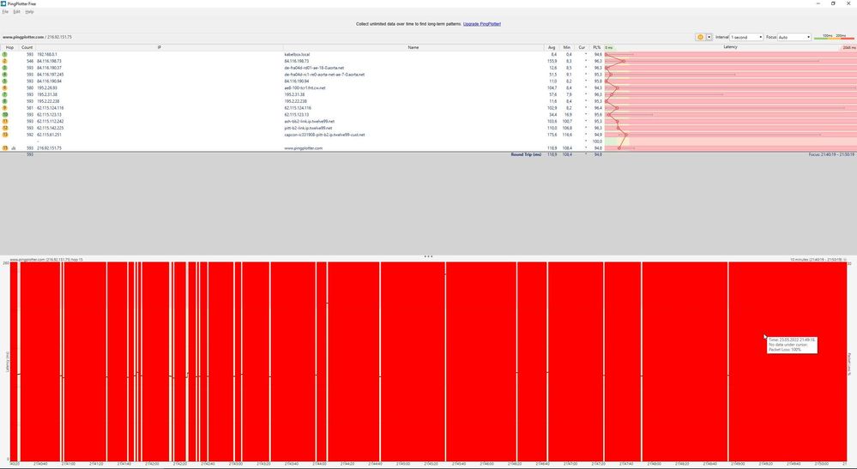Select the kabelbox.local name cell
The height and width of the screenshot is (469, 857).
pos(297,55)
